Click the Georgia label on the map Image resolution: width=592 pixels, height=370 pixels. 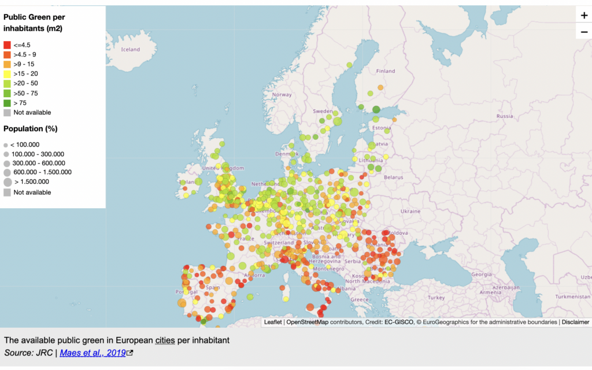tap(482, 275)
